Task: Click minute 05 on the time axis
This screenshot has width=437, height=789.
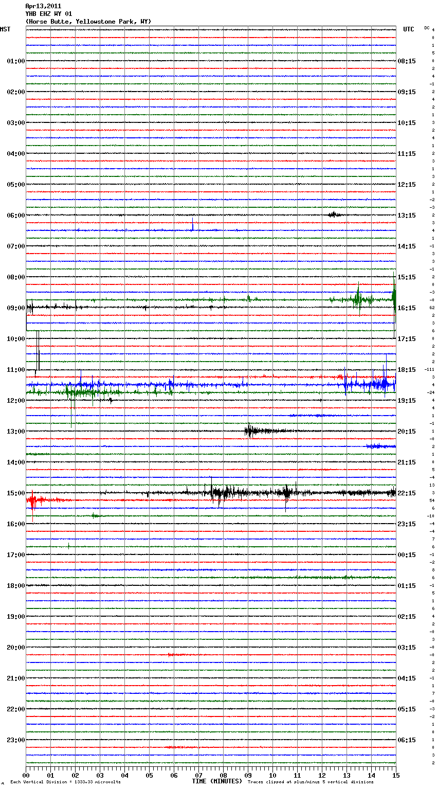Action: 149,775
